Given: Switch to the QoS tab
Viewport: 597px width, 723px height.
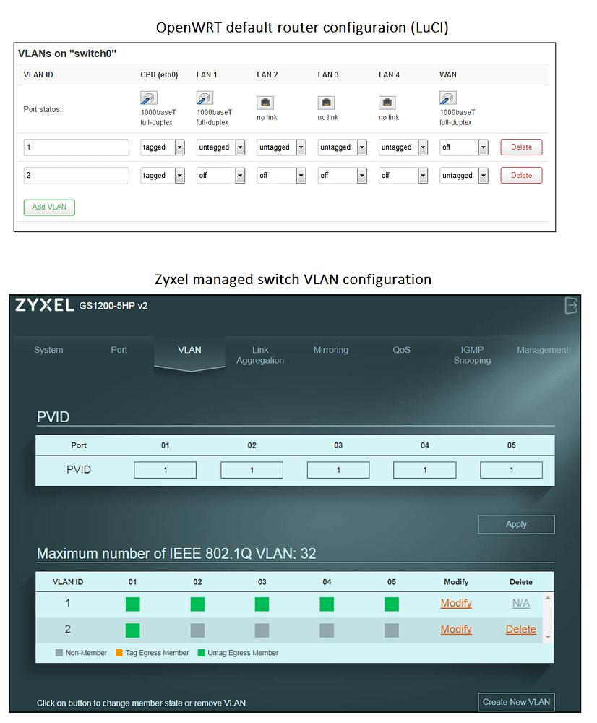Looking at the screenshot, I should coord(401,350).
